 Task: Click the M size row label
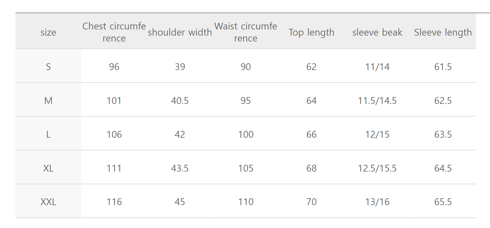[x=48, y=100]
